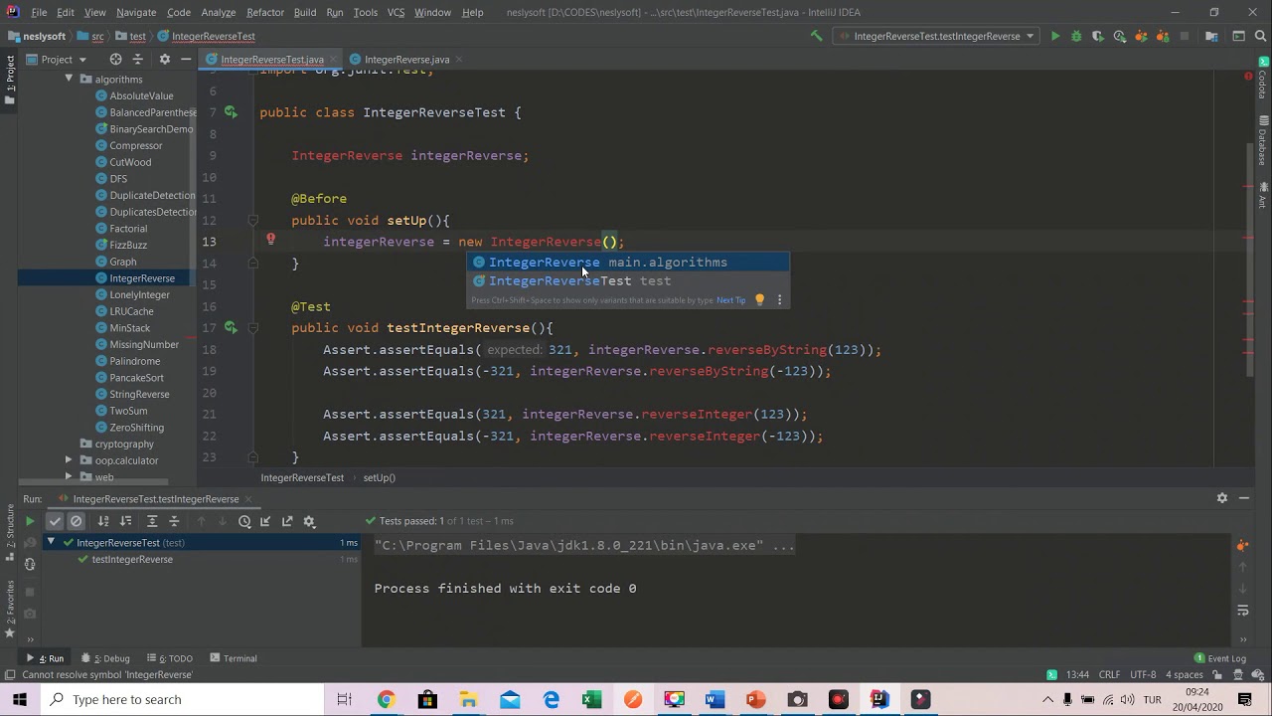Viewport: 1272px width, 716px height.
Task: Hide the Project panel
Action: point(186,59)
